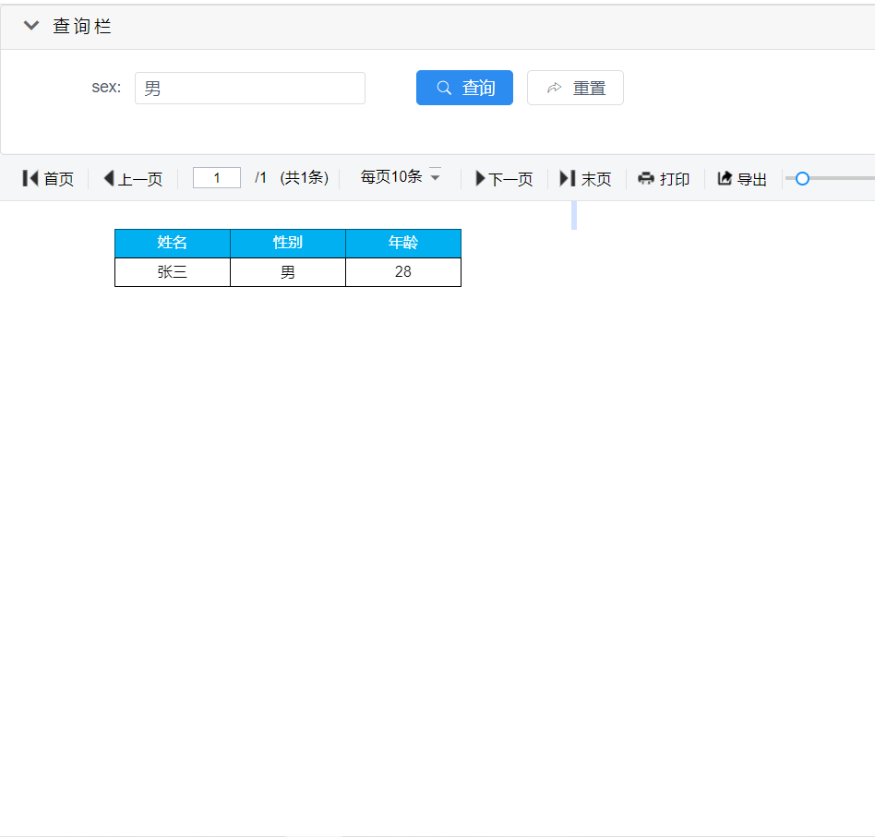Click the 姓名 column header

173,243
